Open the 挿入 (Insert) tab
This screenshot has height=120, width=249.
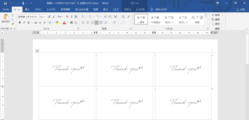(27, 9)
